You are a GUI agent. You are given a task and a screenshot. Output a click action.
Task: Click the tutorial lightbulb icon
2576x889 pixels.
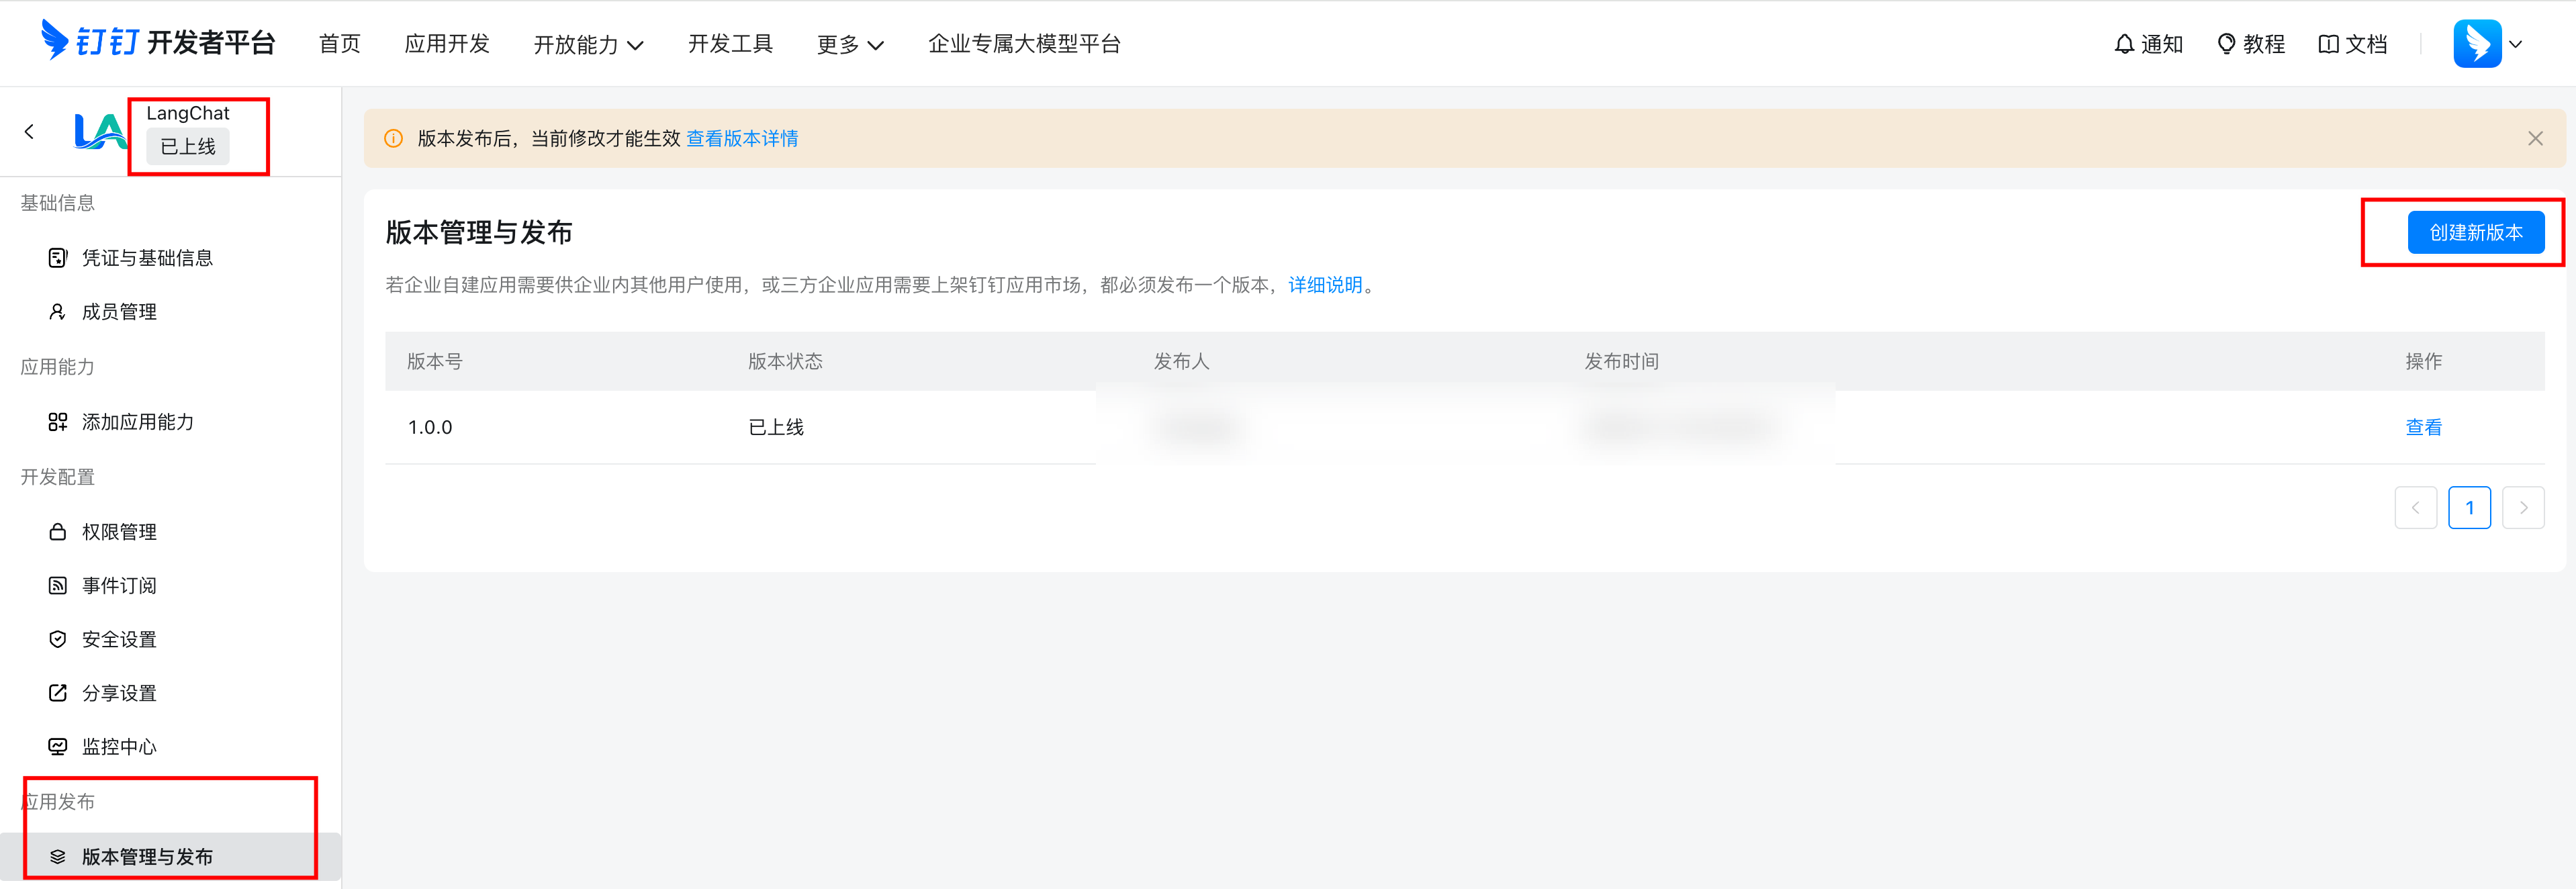click(x=2226, y=44)
